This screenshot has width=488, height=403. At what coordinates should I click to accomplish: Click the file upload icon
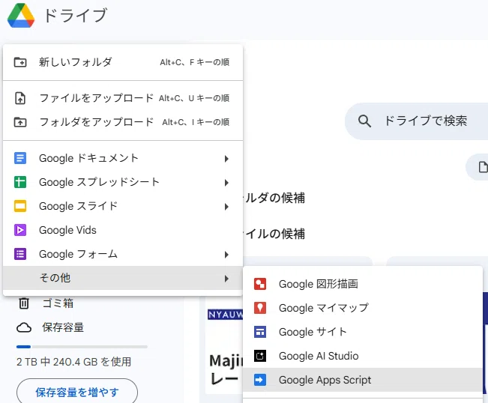[20, 98]
